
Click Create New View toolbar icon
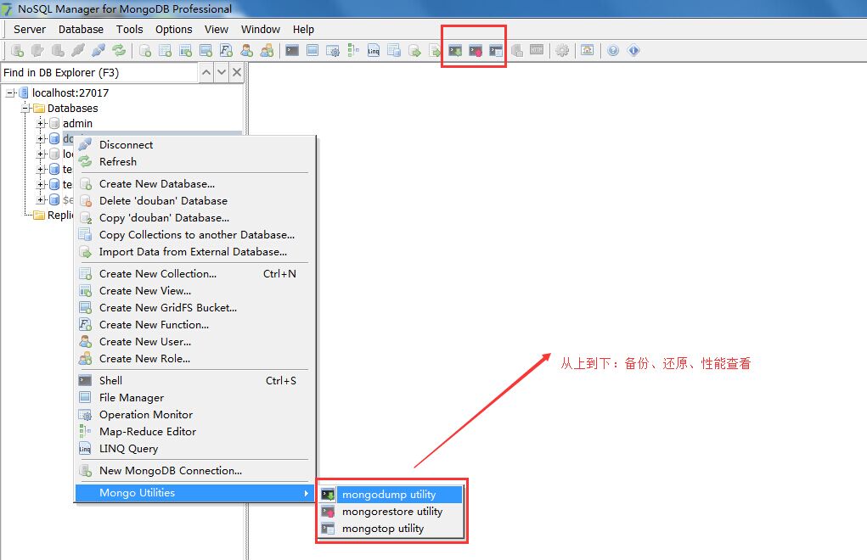(x=185, y=51)
